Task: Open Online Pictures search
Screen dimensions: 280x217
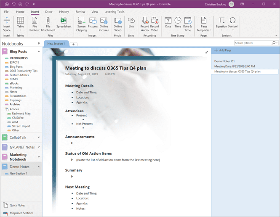Action: 104,24
